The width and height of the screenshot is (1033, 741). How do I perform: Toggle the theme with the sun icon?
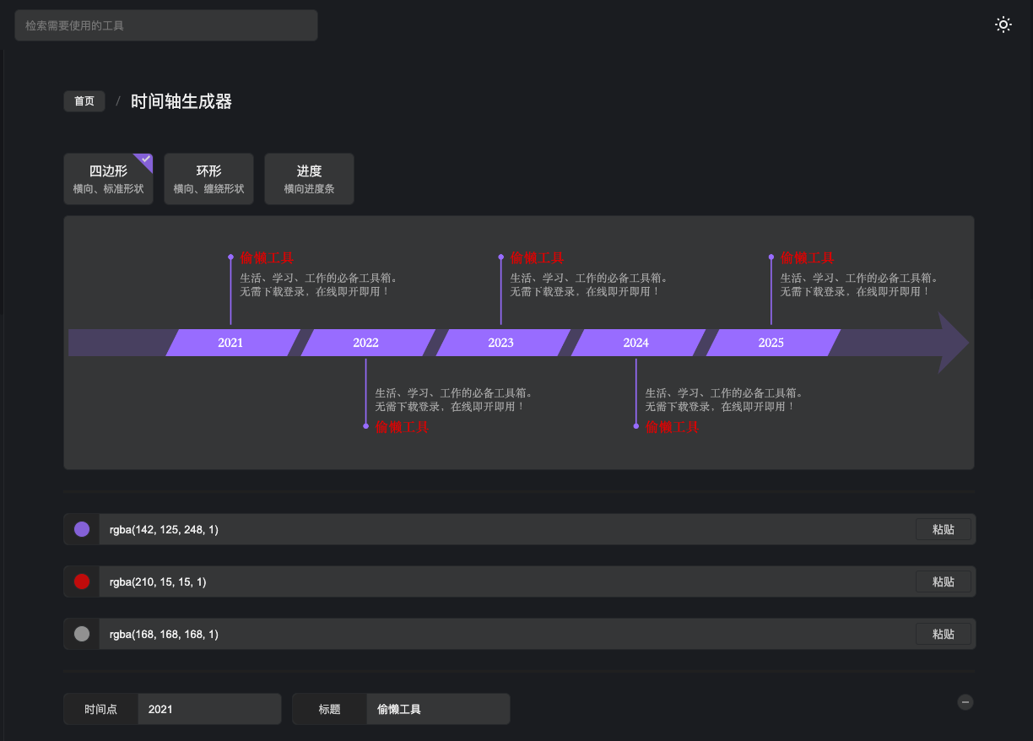[1003, 24]
